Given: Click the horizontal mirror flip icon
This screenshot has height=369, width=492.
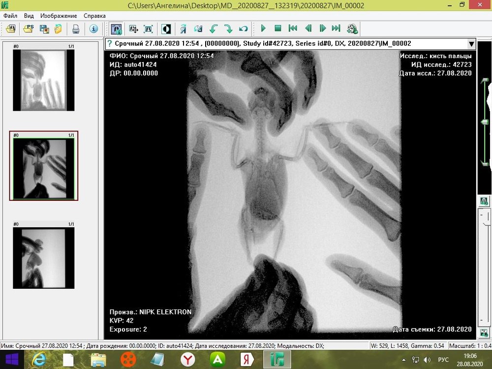Looking at the screenshot, I should [183, 29].
